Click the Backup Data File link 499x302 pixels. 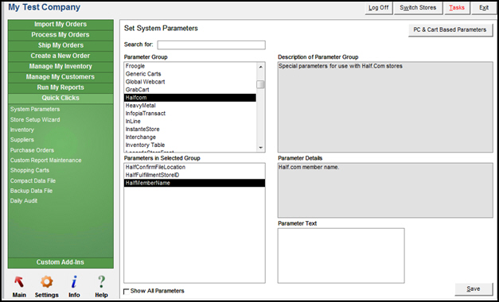(31, 191)
